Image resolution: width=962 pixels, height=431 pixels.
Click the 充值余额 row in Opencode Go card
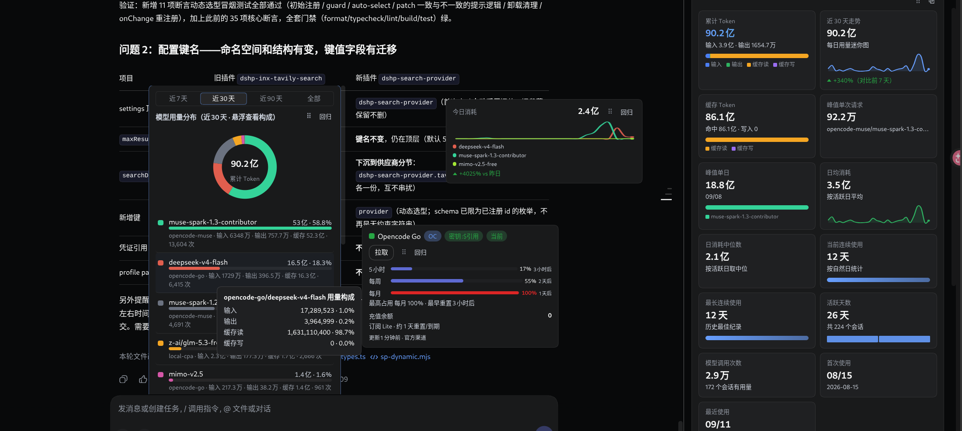[x=460, y=316]
